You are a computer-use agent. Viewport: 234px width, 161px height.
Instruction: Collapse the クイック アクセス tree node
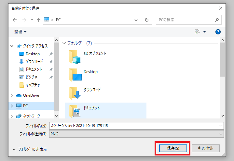coord(12,46)
